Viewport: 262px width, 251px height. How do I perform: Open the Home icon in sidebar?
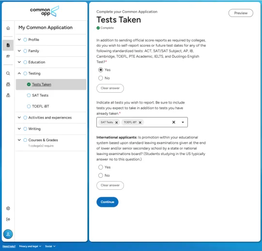[8, 28]
